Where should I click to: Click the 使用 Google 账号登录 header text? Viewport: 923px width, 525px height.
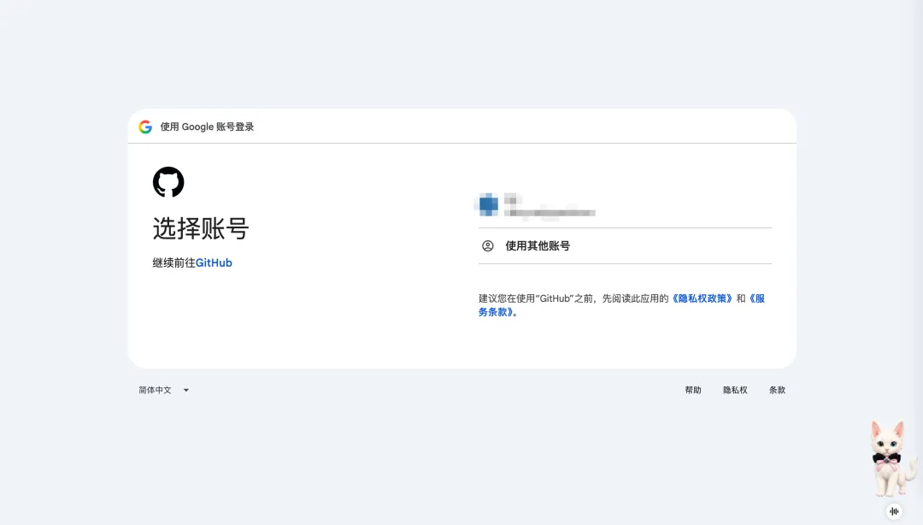click(x=207, y=127)
